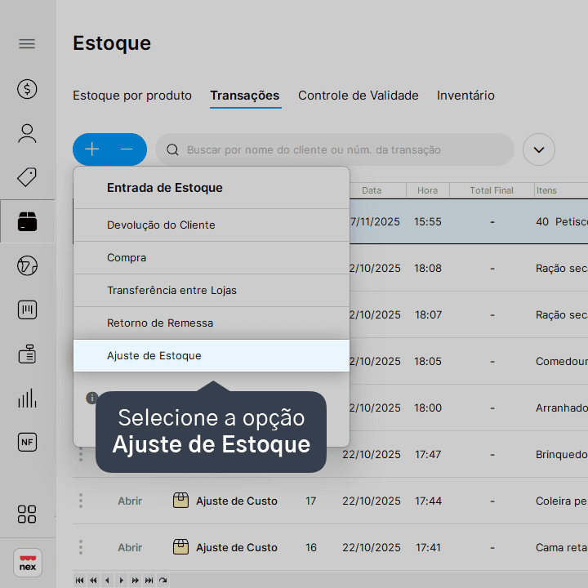This screenshot has height=588, width=588.
Task: Click the magnifier icon in search bar
Action: (172, 149)
